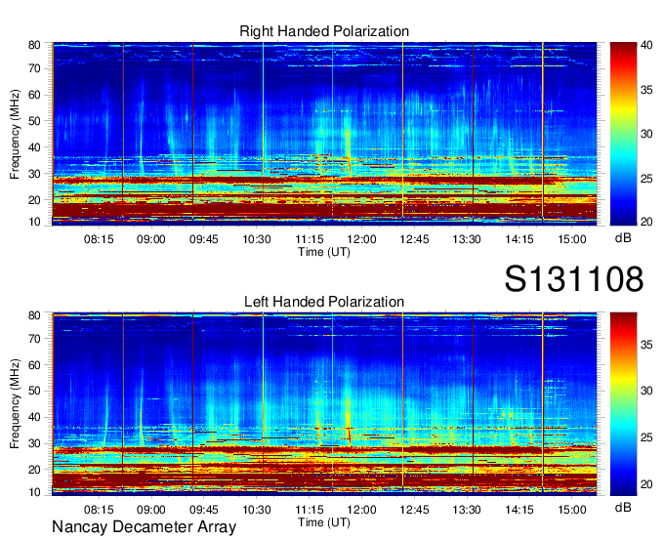The width and height of the screenshot is (664, 539).
Task: Click the 10:30 time tick on Right Handed plot
Action: tap(257, 239)
